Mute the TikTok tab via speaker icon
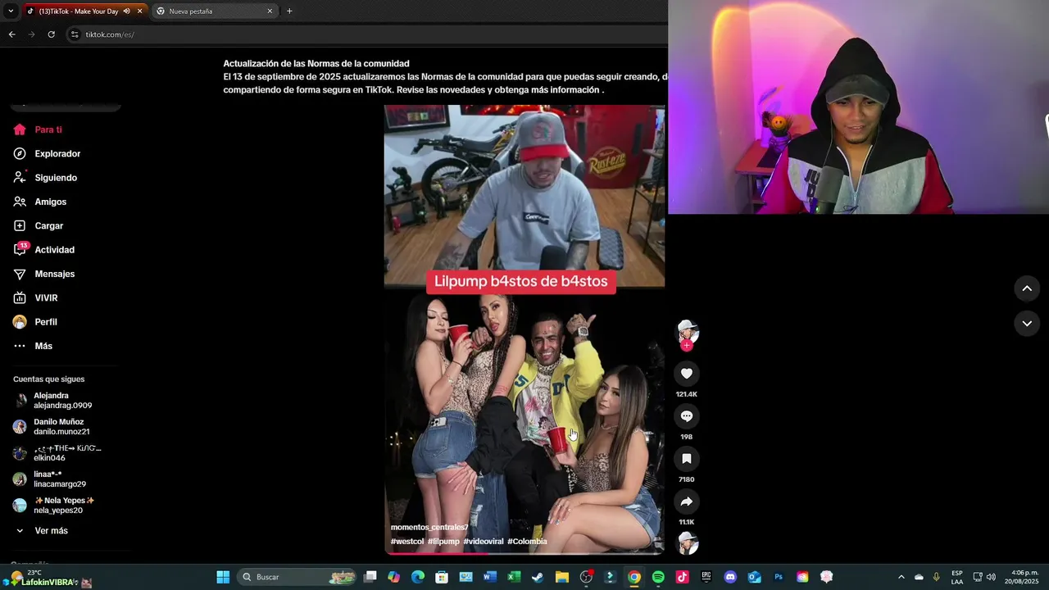The width and height of the screenshot is (1049, 590). [x=126, y=11]
